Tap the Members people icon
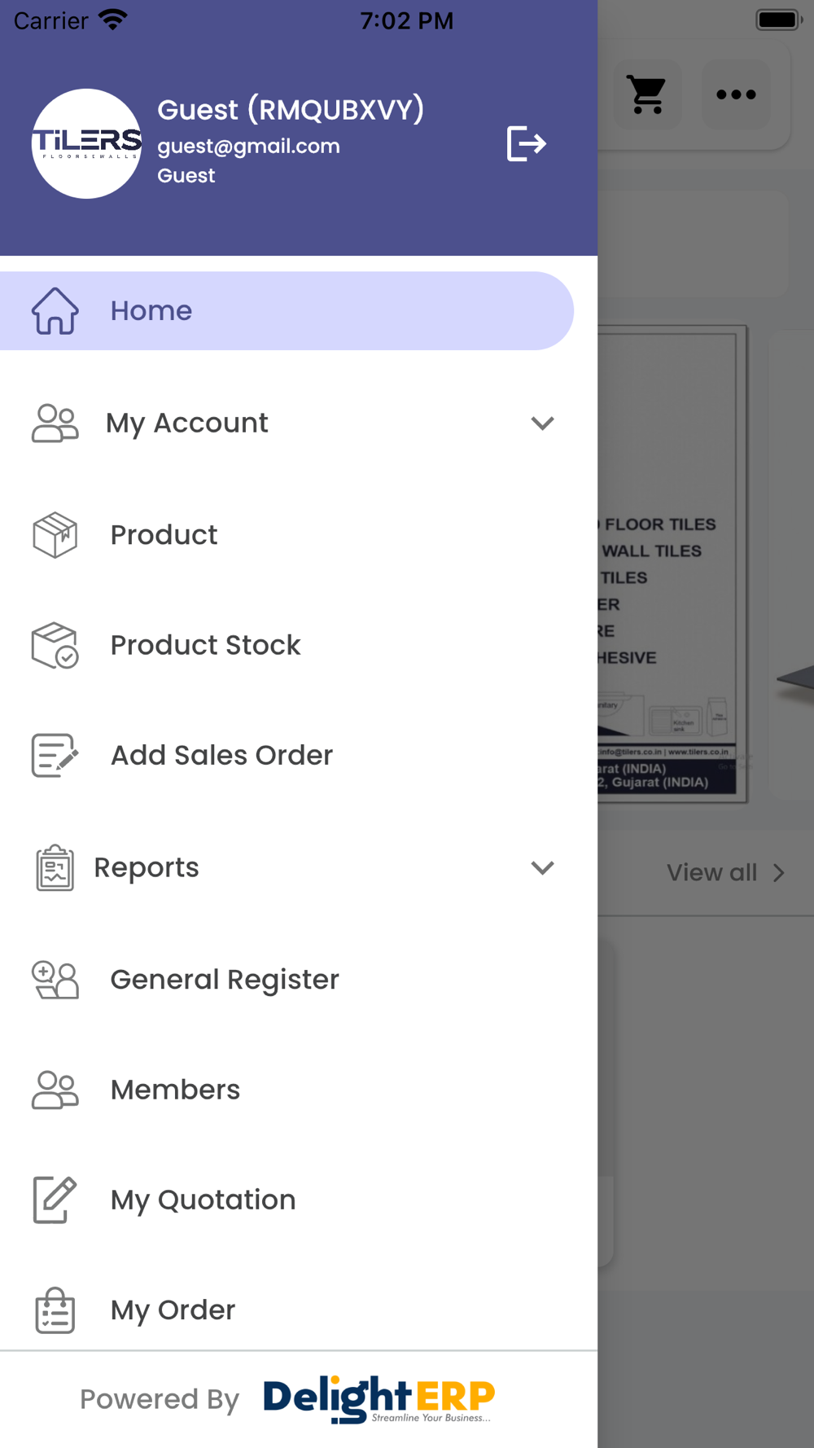This screenshot has height=1448, width=814. tap(55, 1090)
